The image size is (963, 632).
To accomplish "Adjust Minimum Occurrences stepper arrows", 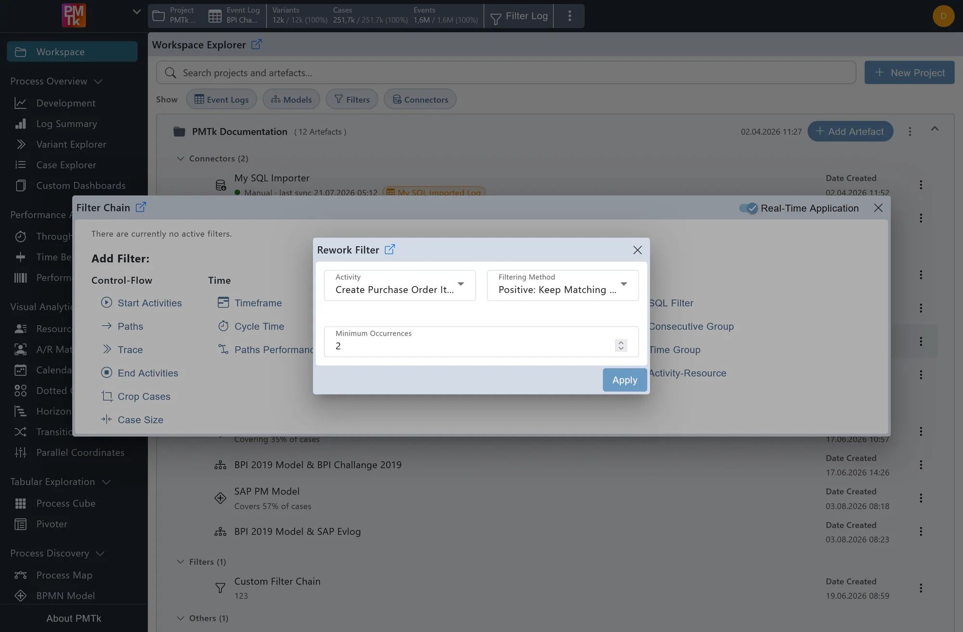I will pos(621,345).
